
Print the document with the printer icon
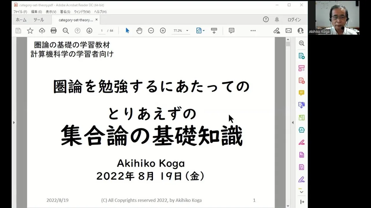pyautogui.click(x=54, y=31)
